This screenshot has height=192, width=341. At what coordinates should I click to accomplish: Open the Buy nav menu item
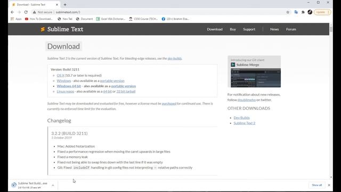233,29
